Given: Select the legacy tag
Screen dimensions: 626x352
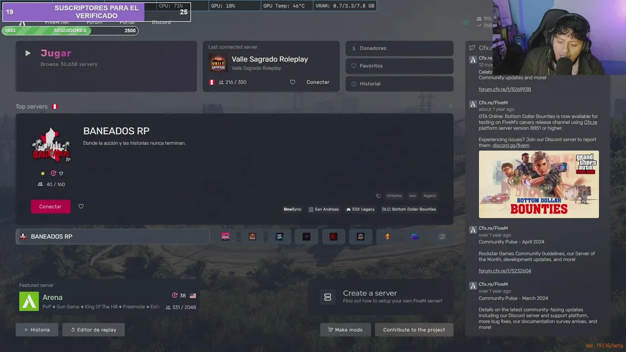Looking at the screenshot, I should point(430,196).
